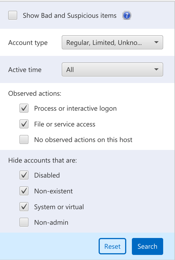
Task: Click the Active time dropdown arrow
Action: tap(157, 69)
